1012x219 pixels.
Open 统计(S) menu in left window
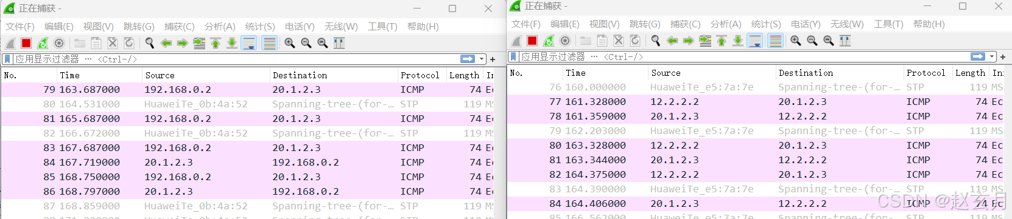(260, 27)
